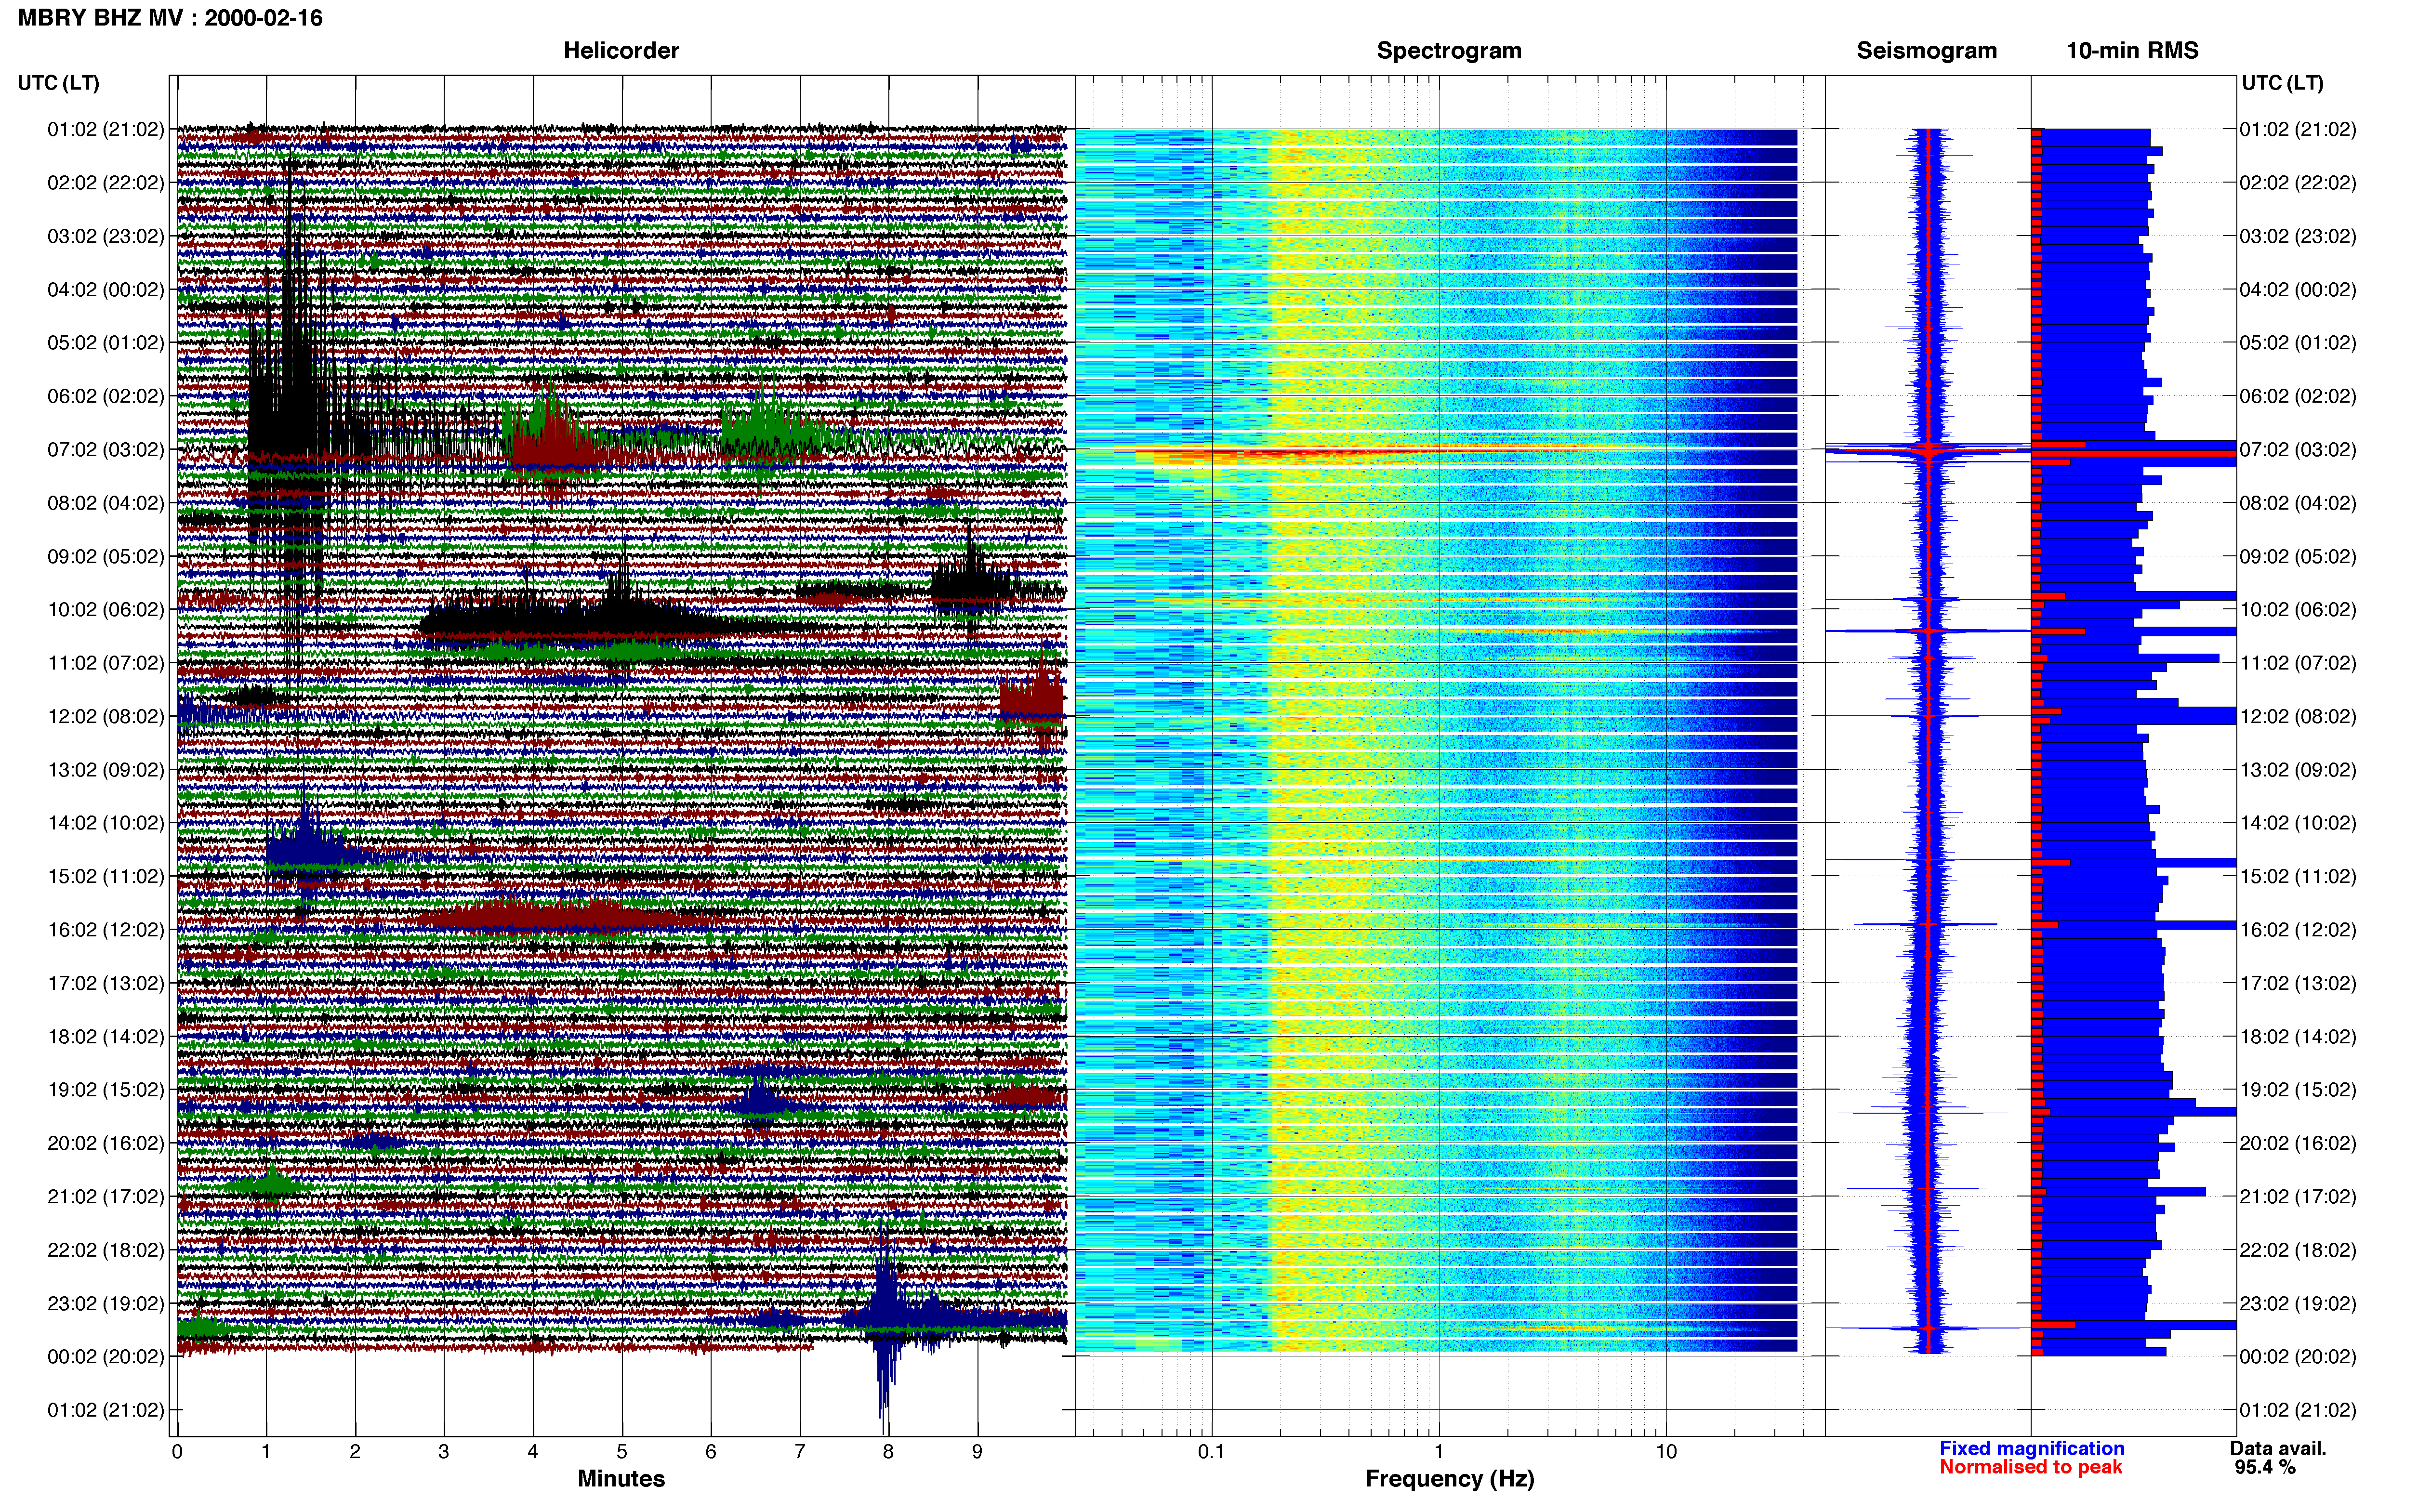Click the right '02:02 (22:02)' time label
The height and width of the screenshot is (1512, 2418).
point(2298,183)
